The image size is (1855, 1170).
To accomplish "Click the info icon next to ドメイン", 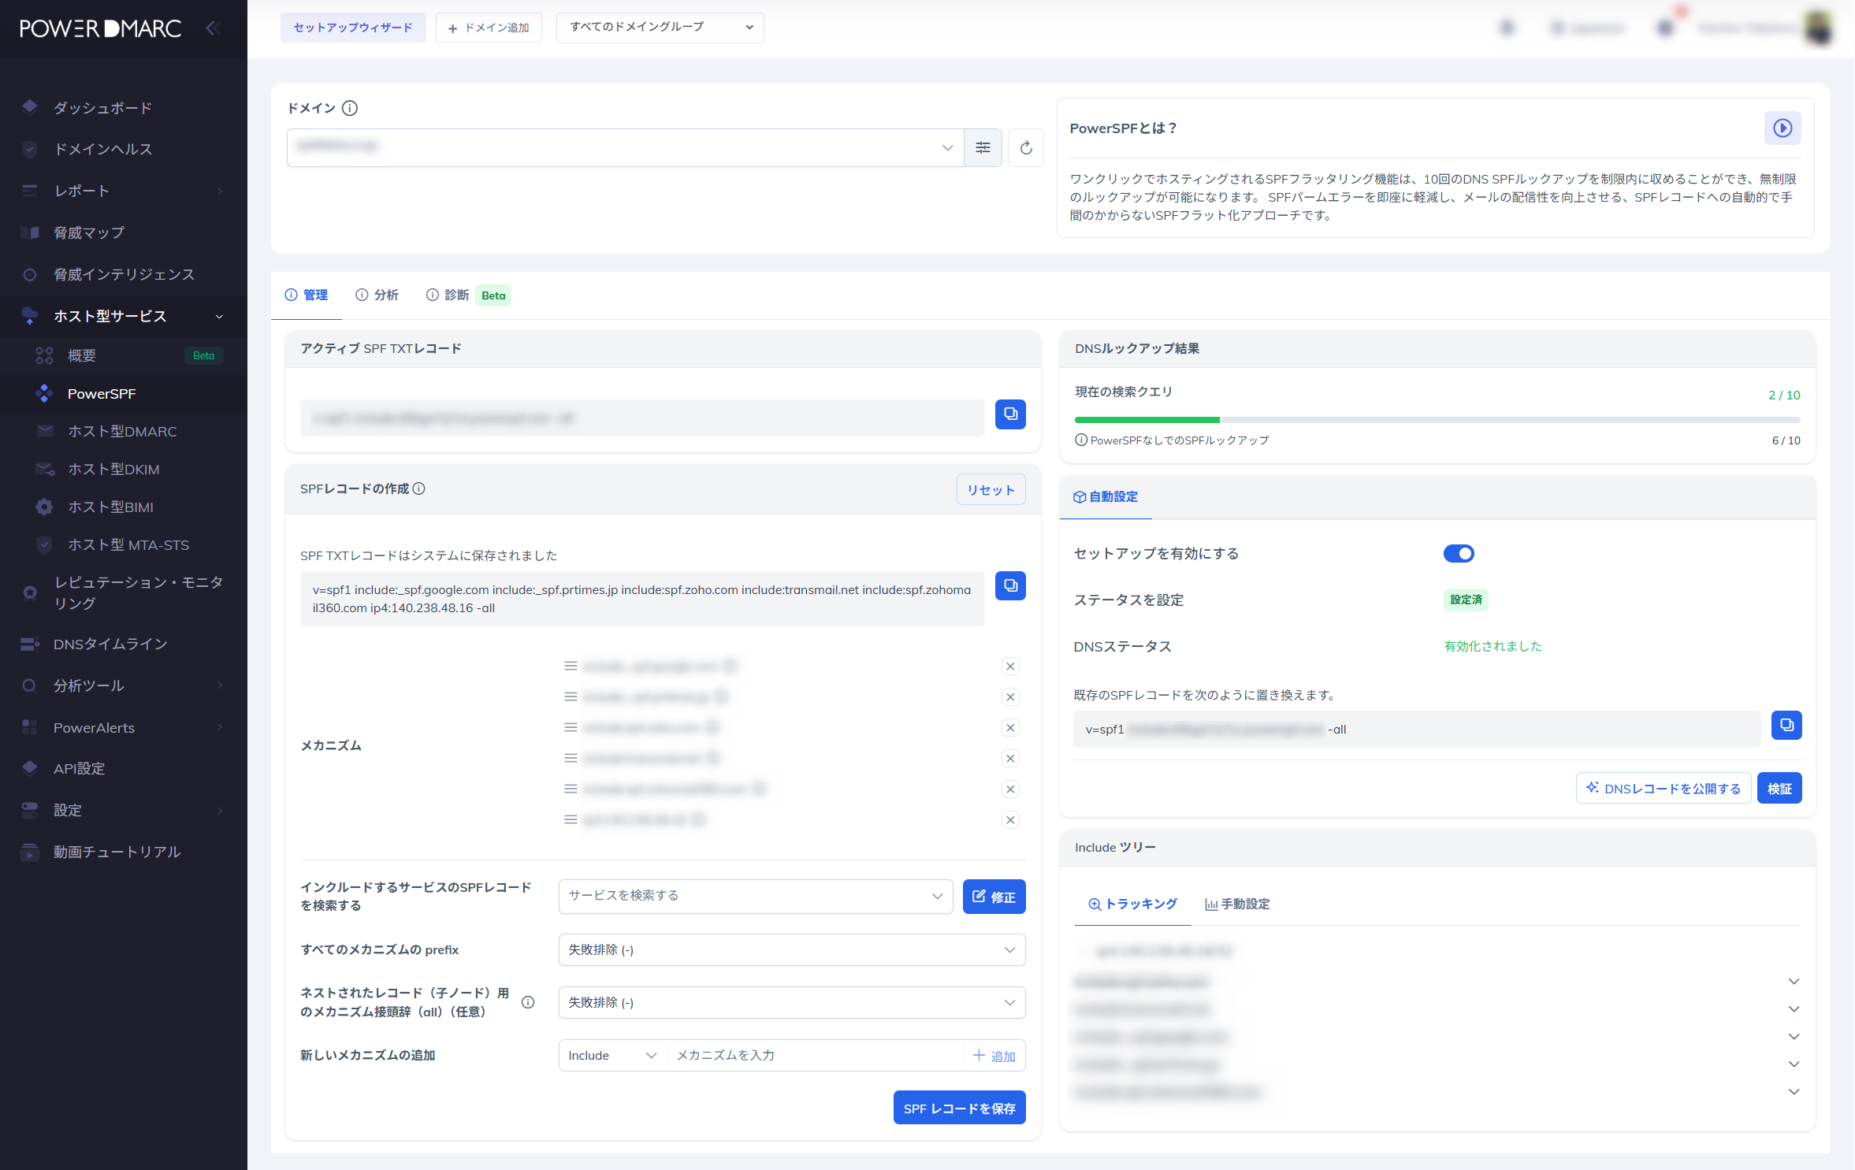I will coord(350,109).
